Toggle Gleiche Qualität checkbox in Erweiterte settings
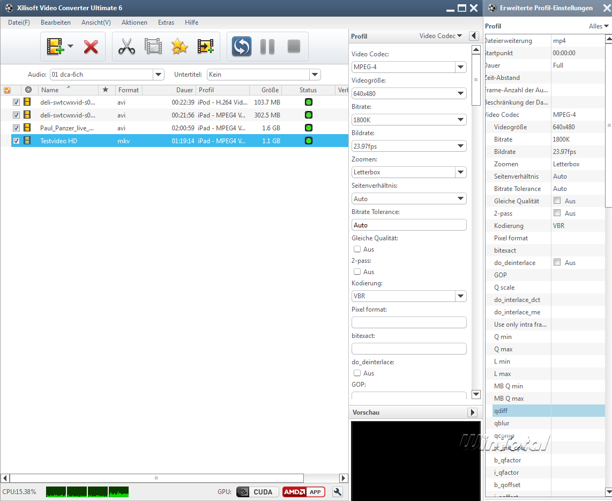Screen dimensions: 612x501 pos(557,201)
